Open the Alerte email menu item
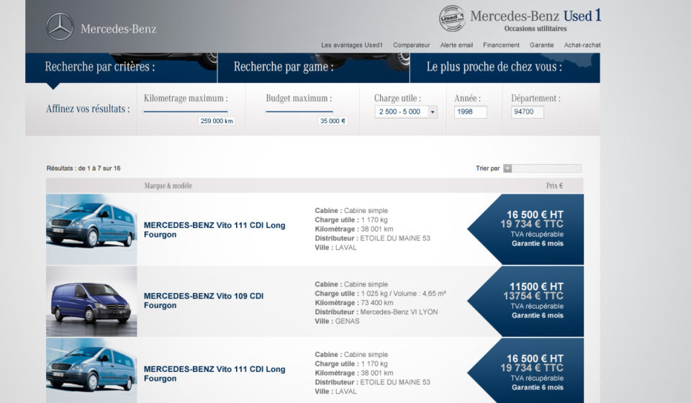Screen dimensions: 691x403 point(456,45)
